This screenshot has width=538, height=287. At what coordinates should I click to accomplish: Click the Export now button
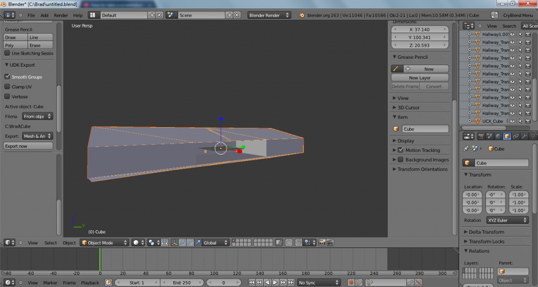28,146
